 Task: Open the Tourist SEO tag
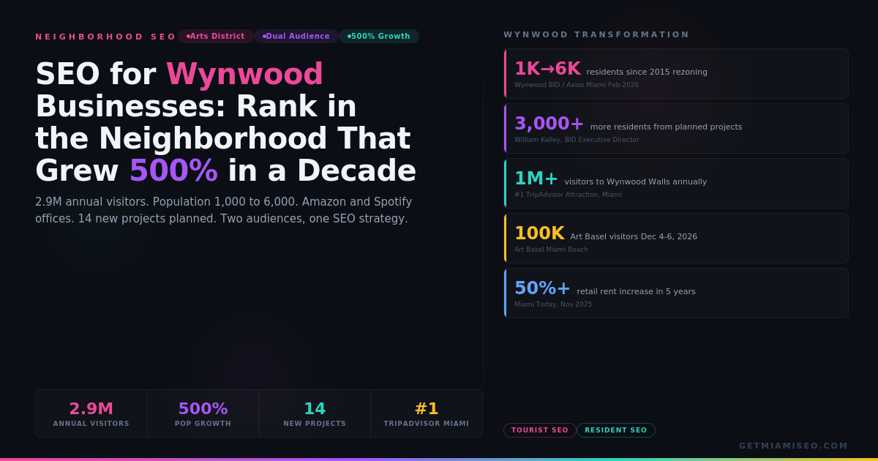(540, 430)
